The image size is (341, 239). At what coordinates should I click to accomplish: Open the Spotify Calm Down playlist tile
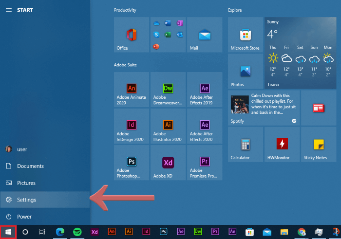264,108
